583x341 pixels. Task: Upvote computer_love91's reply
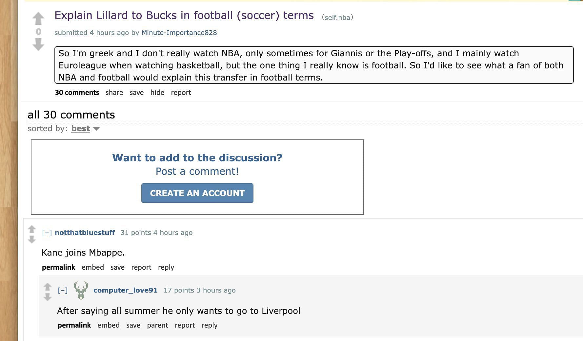click(x=48, y=286)
